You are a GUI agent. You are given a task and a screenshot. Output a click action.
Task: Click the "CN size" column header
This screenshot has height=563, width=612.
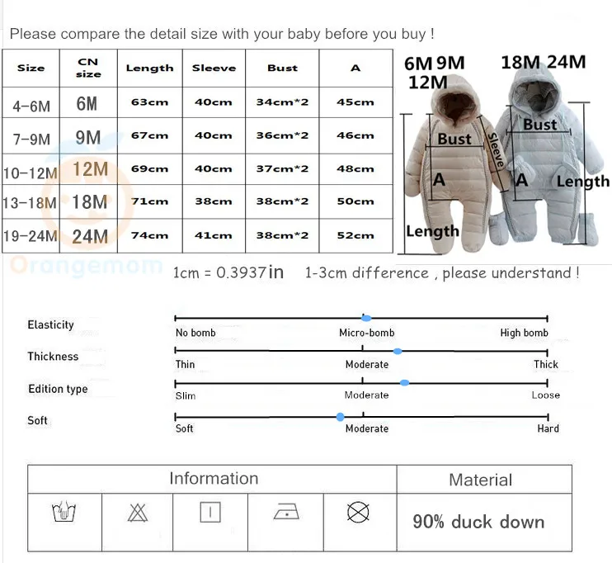pos(88,68)
